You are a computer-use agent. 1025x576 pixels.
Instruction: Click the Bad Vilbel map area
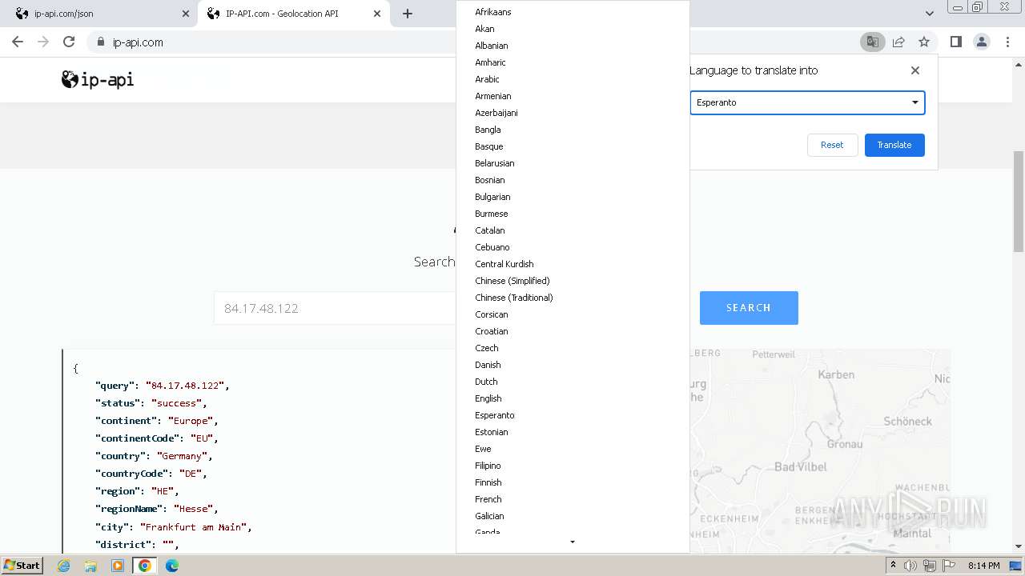801,466
